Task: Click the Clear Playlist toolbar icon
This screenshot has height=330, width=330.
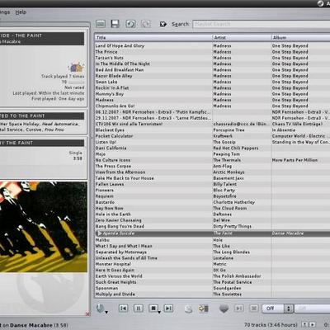Action: click(101, 24)
